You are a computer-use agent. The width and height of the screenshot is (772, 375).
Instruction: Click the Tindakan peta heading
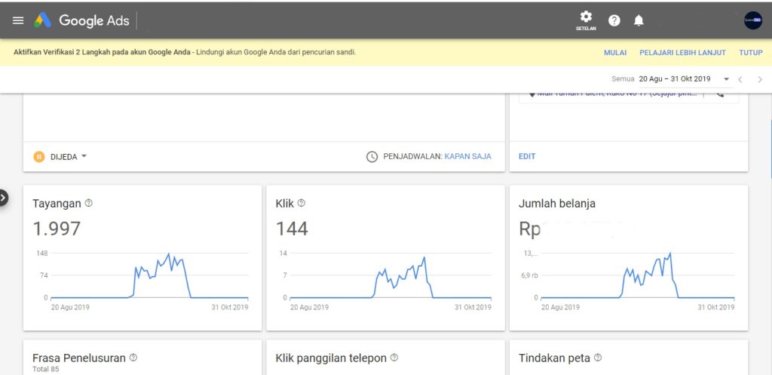pyautogui.click(x=554, y=358)
